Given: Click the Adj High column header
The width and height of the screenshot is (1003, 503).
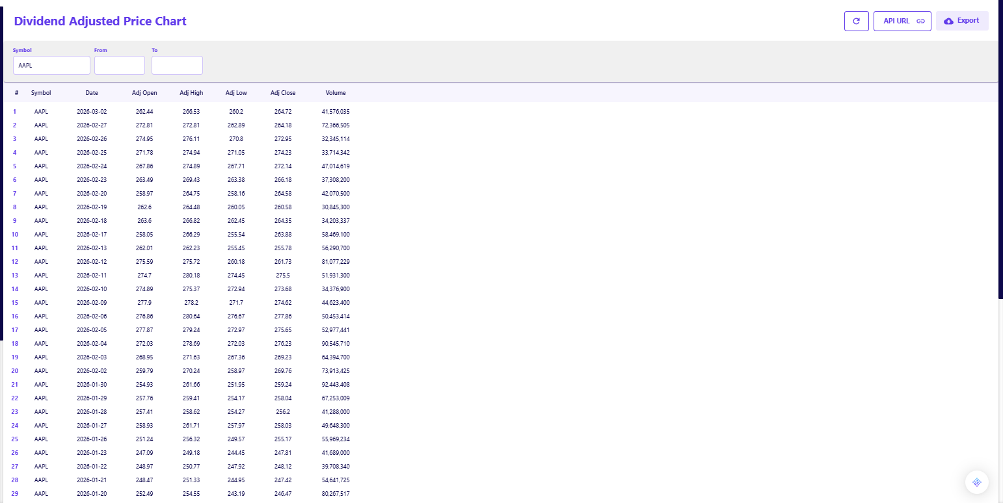Looking at the screenshot, I should coord(191,93).
